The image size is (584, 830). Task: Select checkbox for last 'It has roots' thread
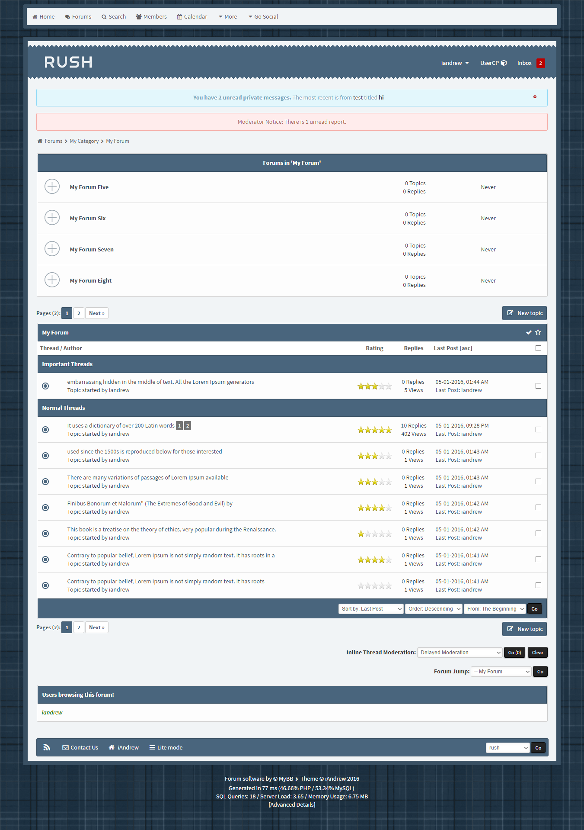coord(538,585)
